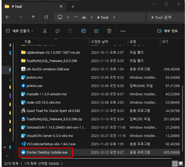Click the vertical scrollbar of file list
The width and height of the screenshot is (185, 167).
(x=182, y=118)
